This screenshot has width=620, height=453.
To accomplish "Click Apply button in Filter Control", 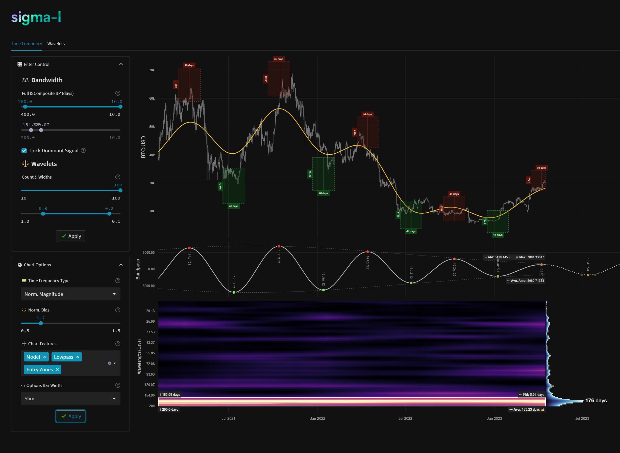I will tap(70, 236).
